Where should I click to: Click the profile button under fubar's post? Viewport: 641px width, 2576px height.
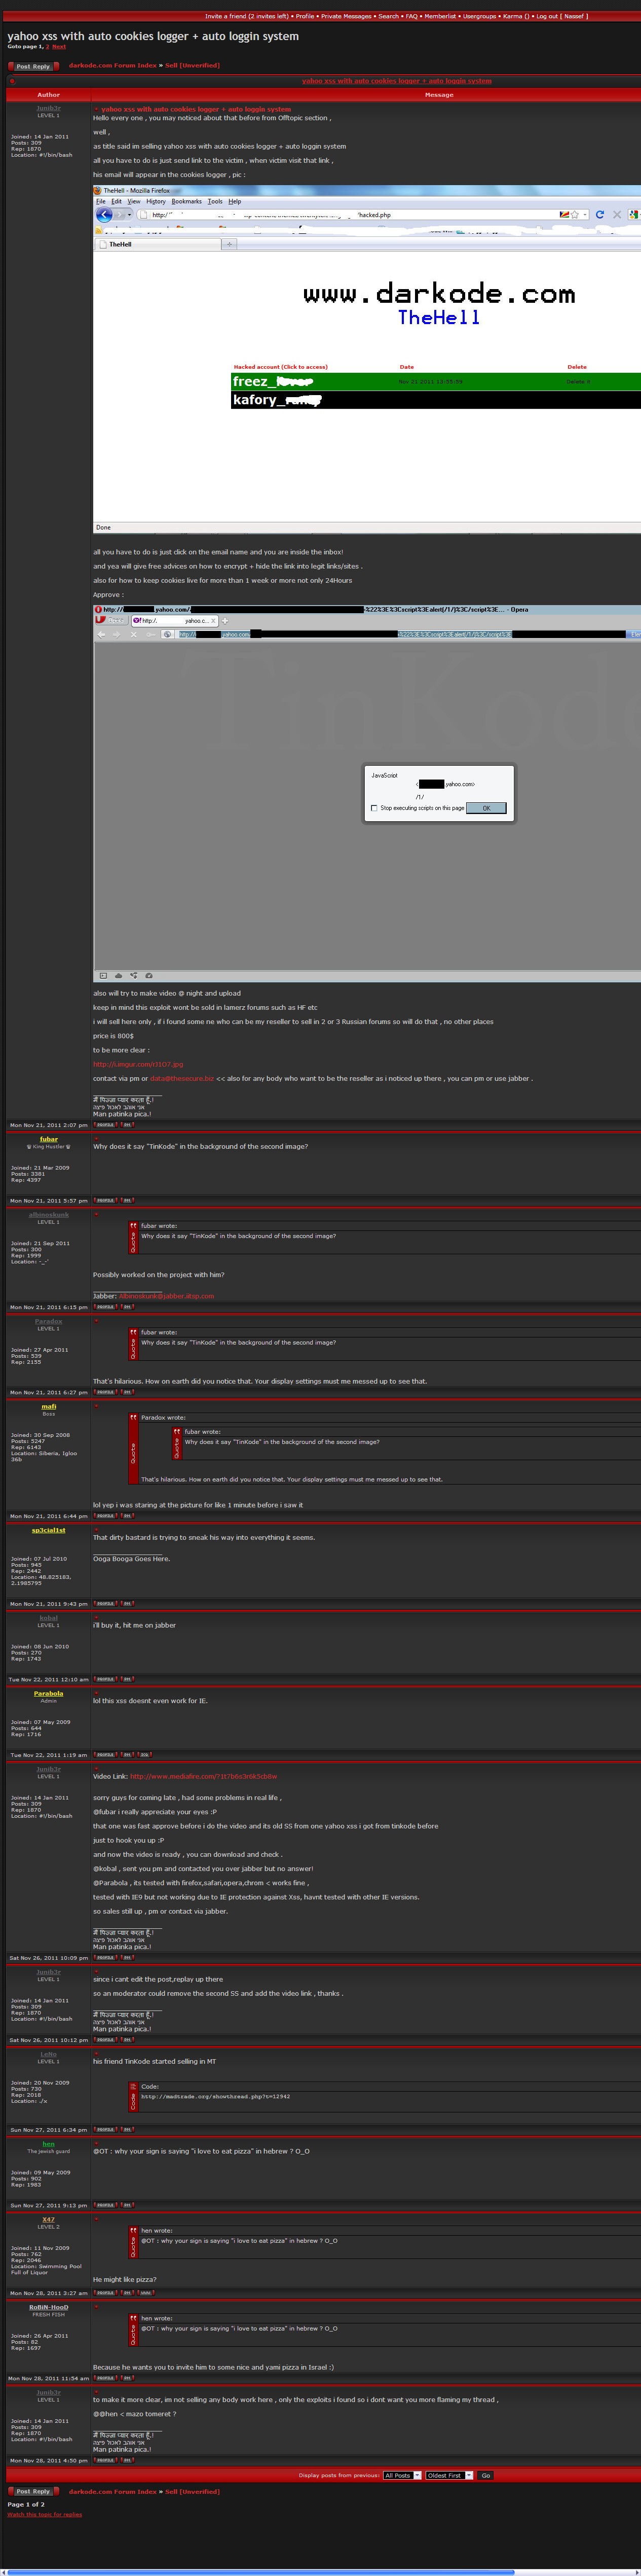[105, 1200]
